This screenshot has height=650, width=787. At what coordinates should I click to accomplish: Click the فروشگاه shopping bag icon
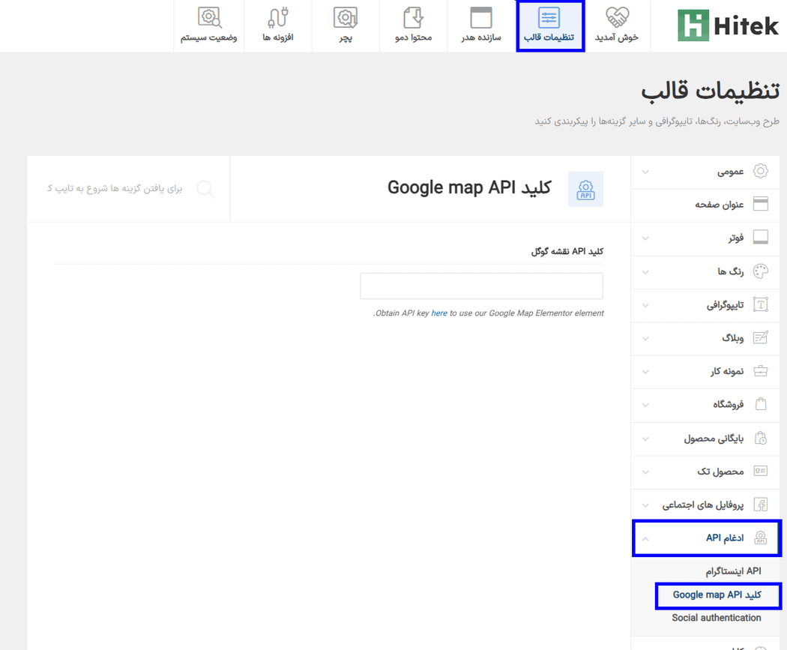click(761, 404)
